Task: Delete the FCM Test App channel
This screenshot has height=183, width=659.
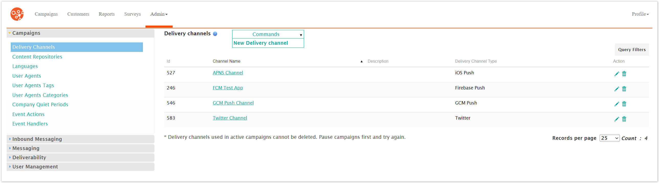Action: (x=624, y=89)
